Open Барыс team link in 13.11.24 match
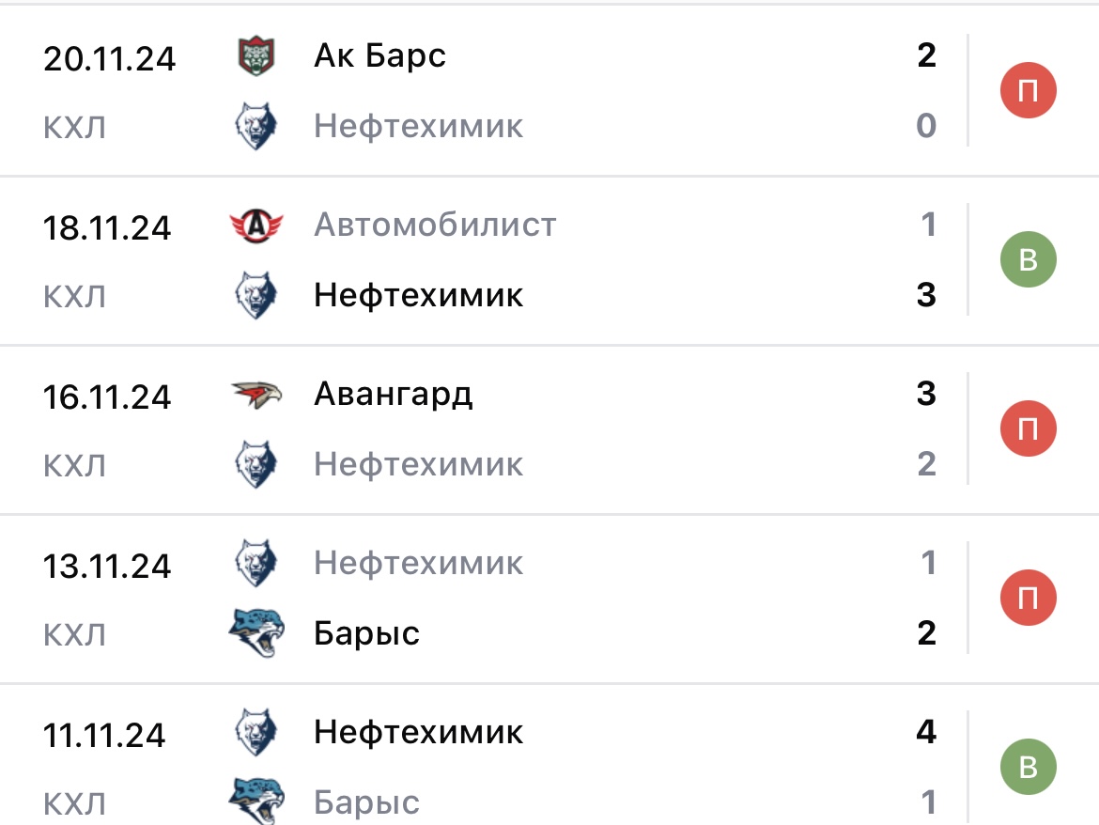 (x=366, y=633)
